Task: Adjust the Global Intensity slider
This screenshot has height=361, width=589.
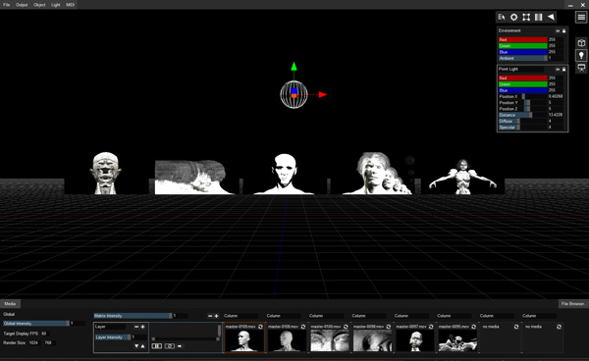Action: 36,323
